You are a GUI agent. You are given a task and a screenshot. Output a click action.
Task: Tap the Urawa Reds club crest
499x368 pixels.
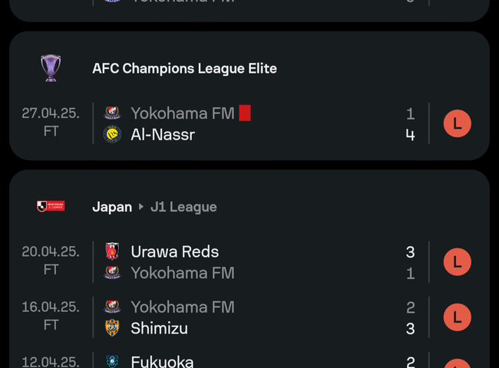coord(112,251)
